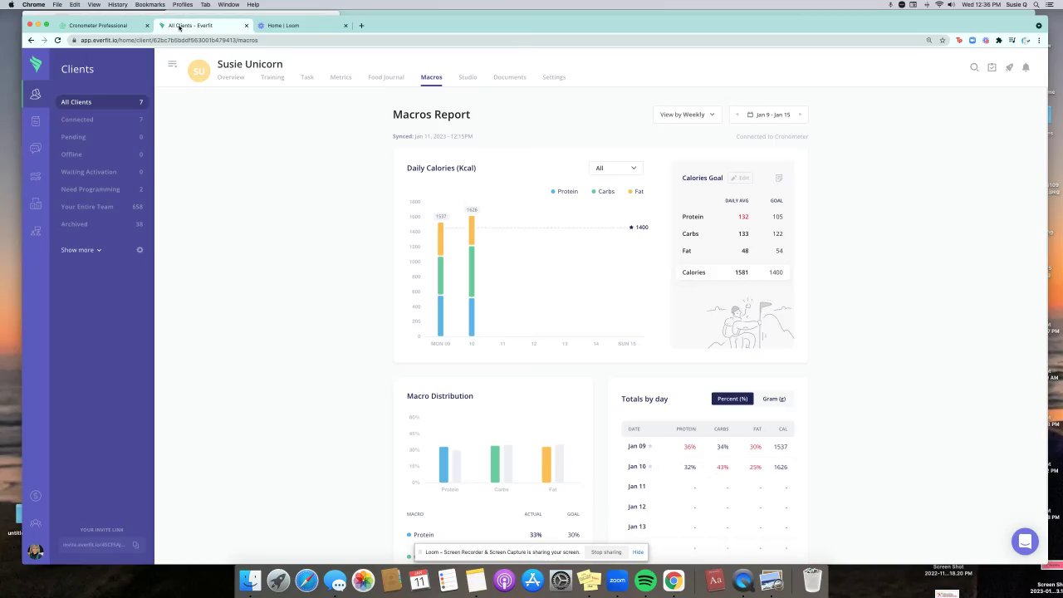The height and width of the screenshot is (598, 1063).
Task: Open the teammates icon near sidebar bottom
Action: pos(35,523)
